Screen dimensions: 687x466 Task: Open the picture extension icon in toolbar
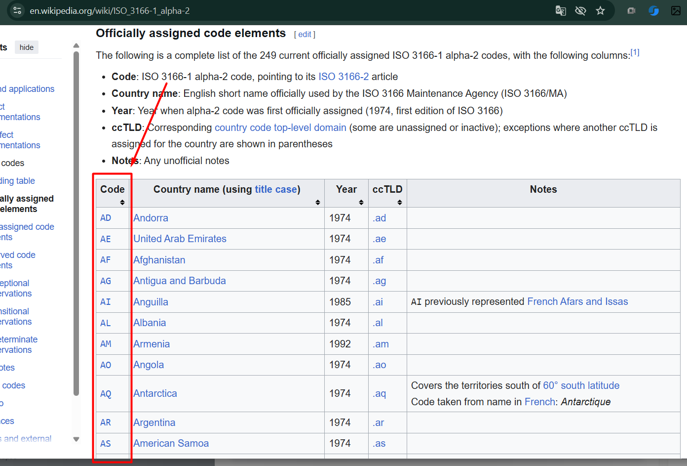(x=676, y=10)
